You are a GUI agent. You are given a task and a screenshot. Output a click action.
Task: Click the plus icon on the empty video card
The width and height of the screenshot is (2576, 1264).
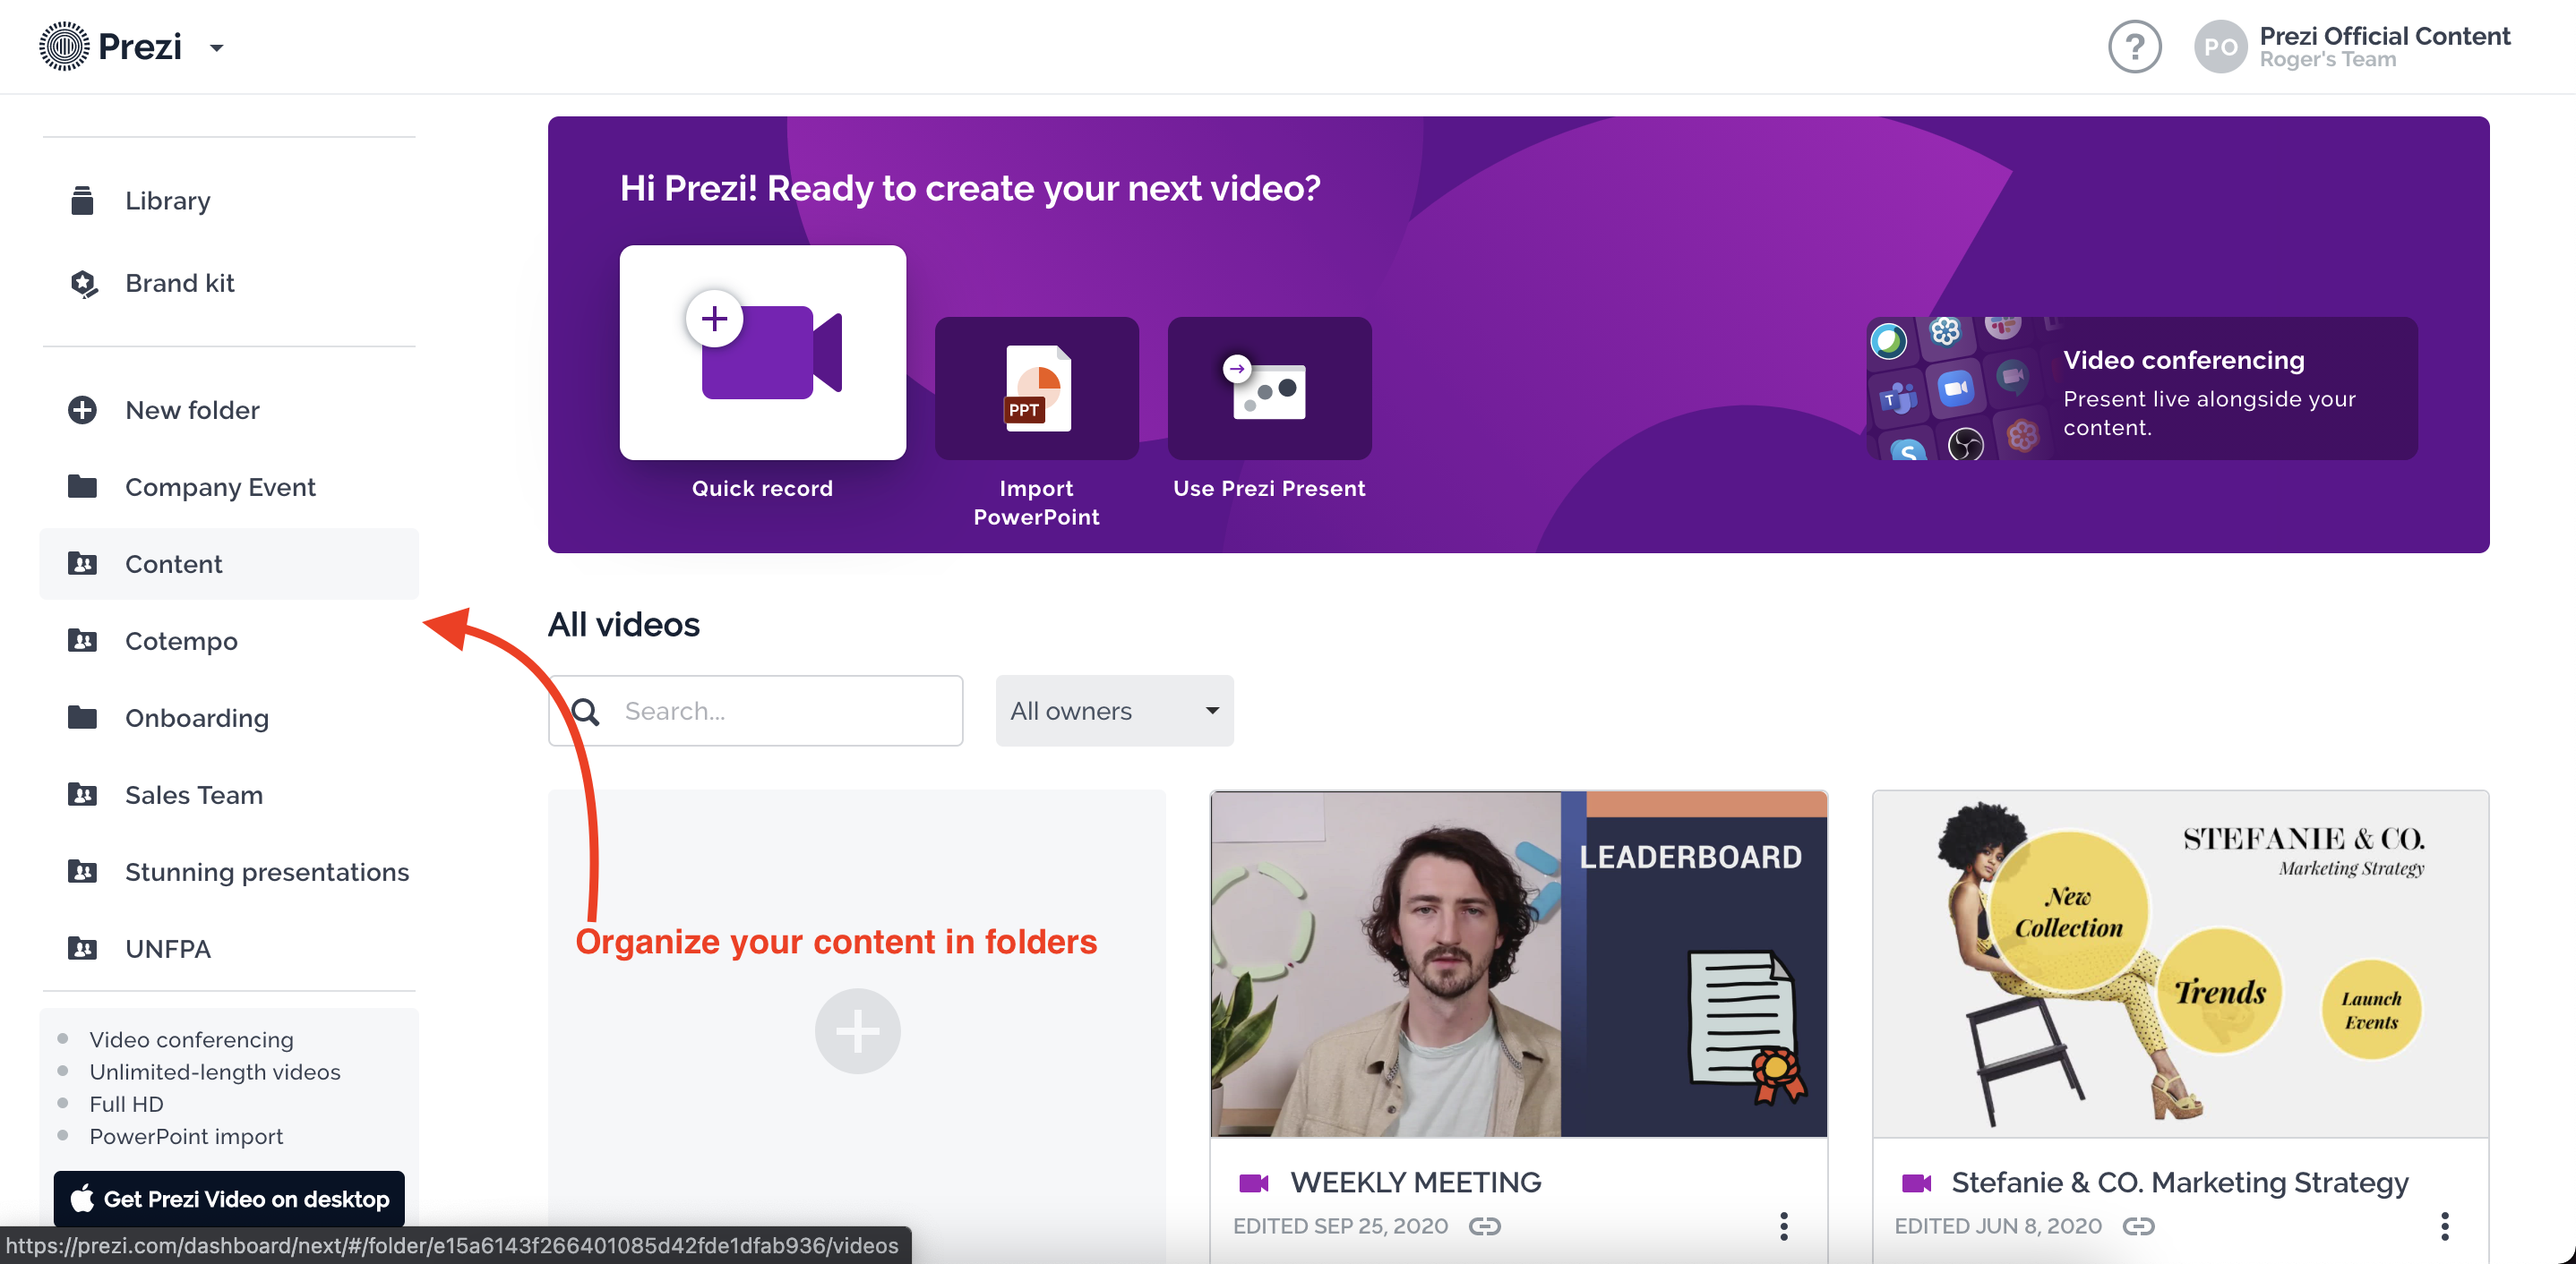tap(857, 1031)
